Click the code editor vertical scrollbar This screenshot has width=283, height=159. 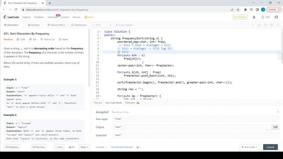coord(282,46)
